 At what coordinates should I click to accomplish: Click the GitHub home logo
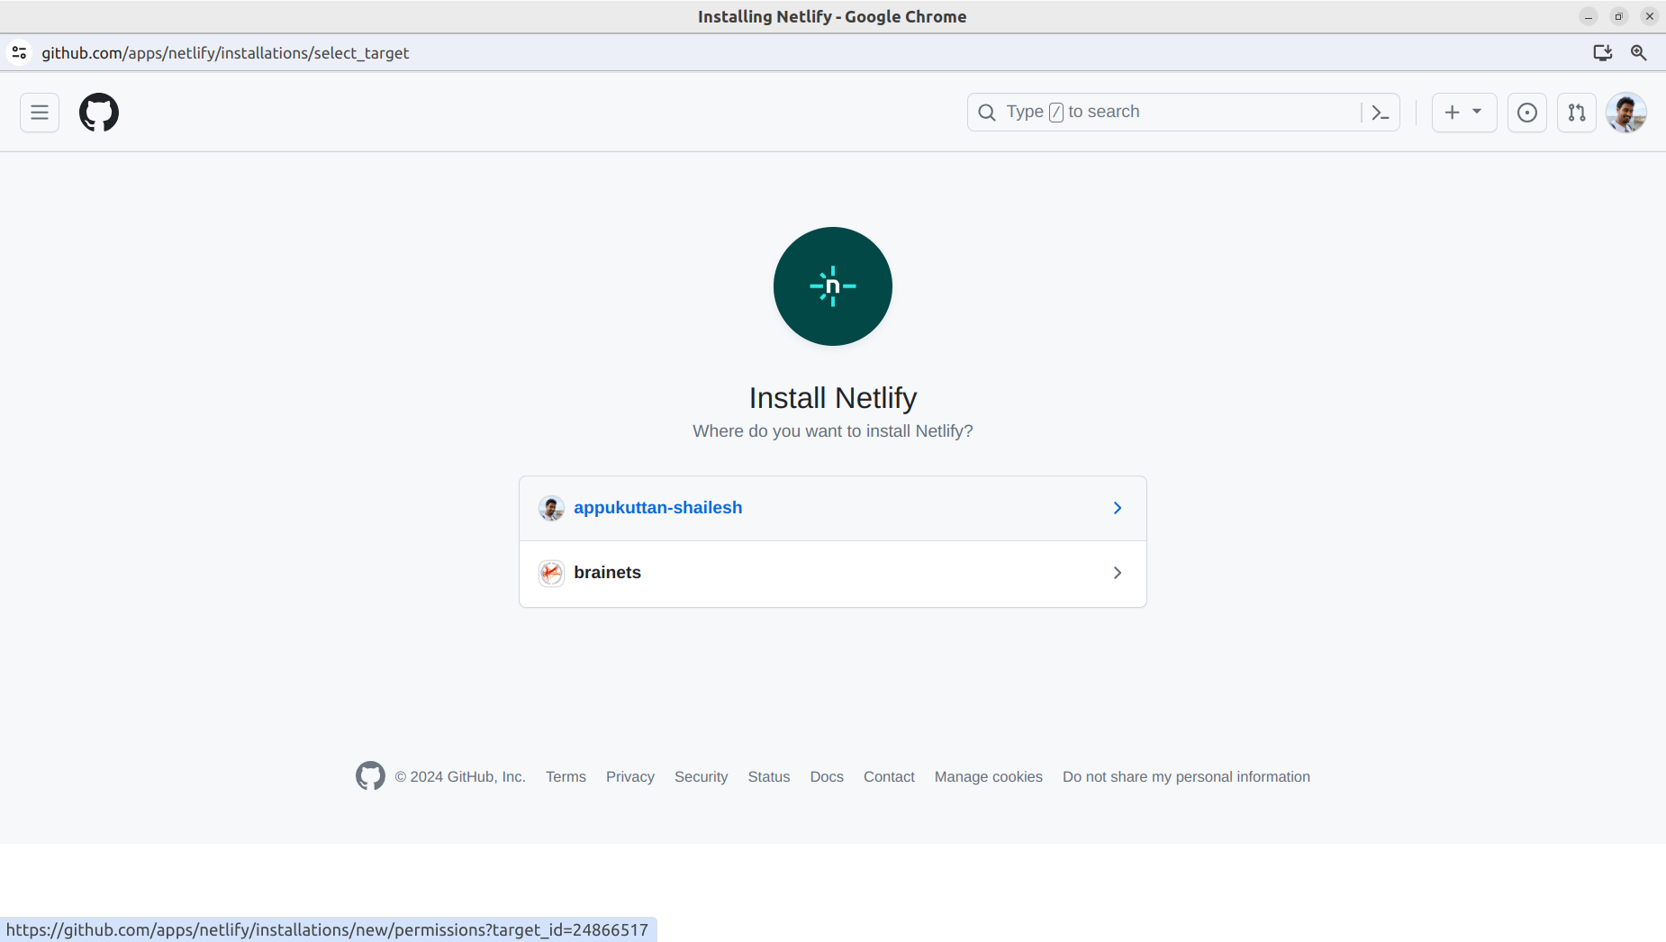click(x=99, y=112)
